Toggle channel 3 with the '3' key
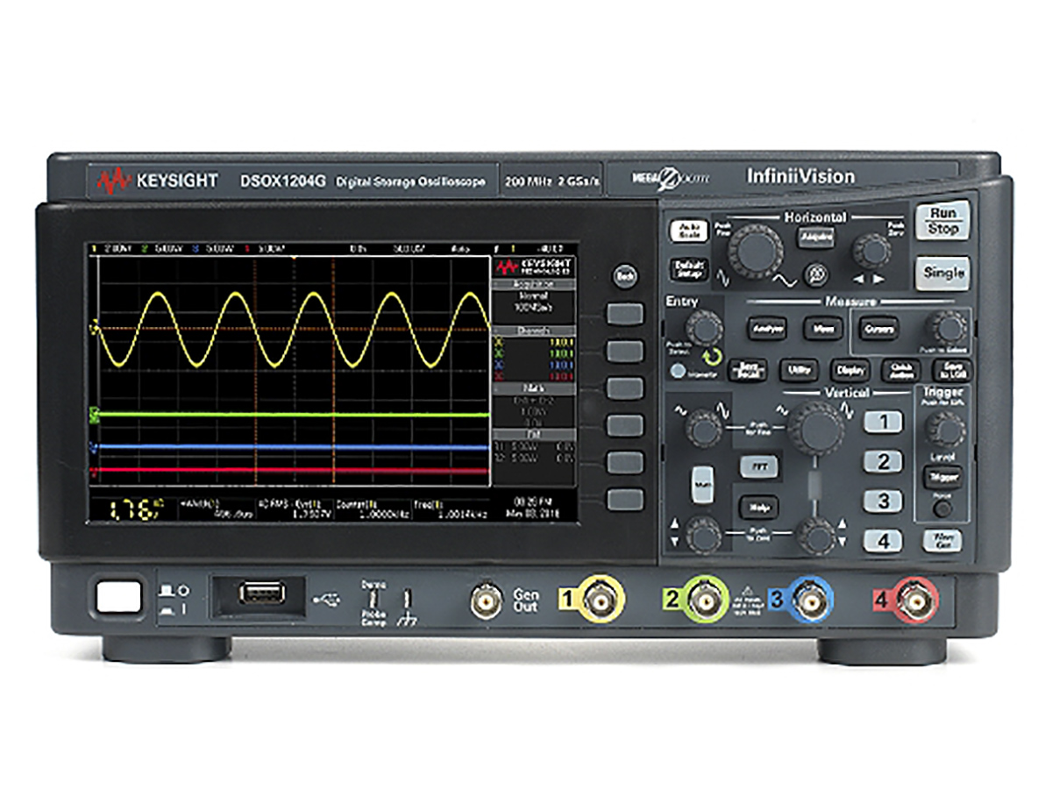 click(883, 501)
